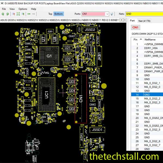Select the JEDP2 connector on board

81,137
